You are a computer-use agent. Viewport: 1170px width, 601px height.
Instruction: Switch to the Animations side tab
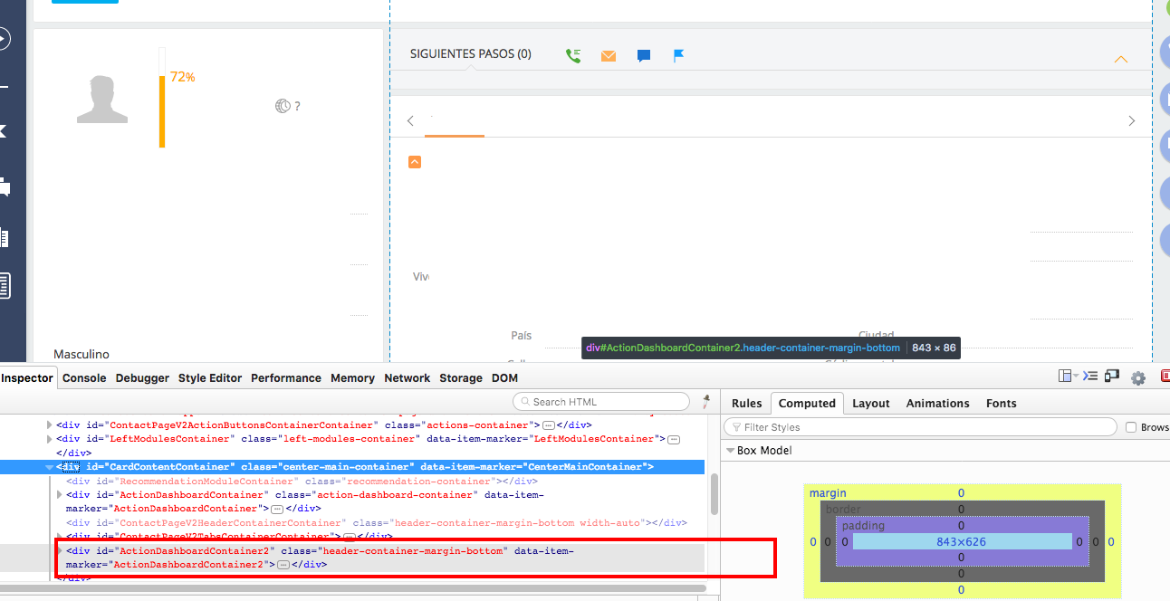click(937, 403)
